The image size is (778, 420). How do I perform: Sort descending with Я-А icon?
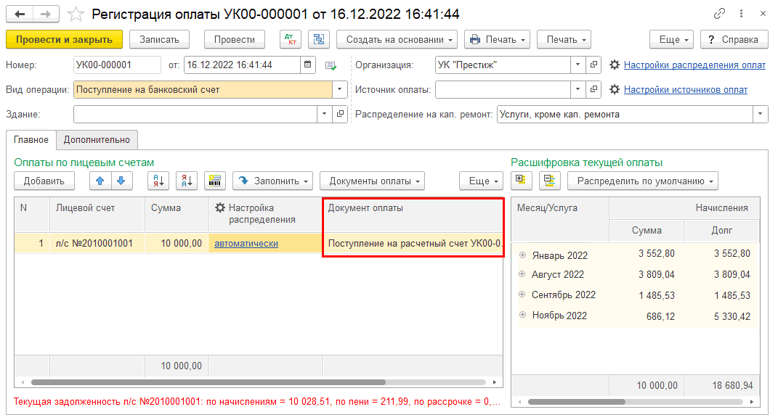click(x=187, y=181)
